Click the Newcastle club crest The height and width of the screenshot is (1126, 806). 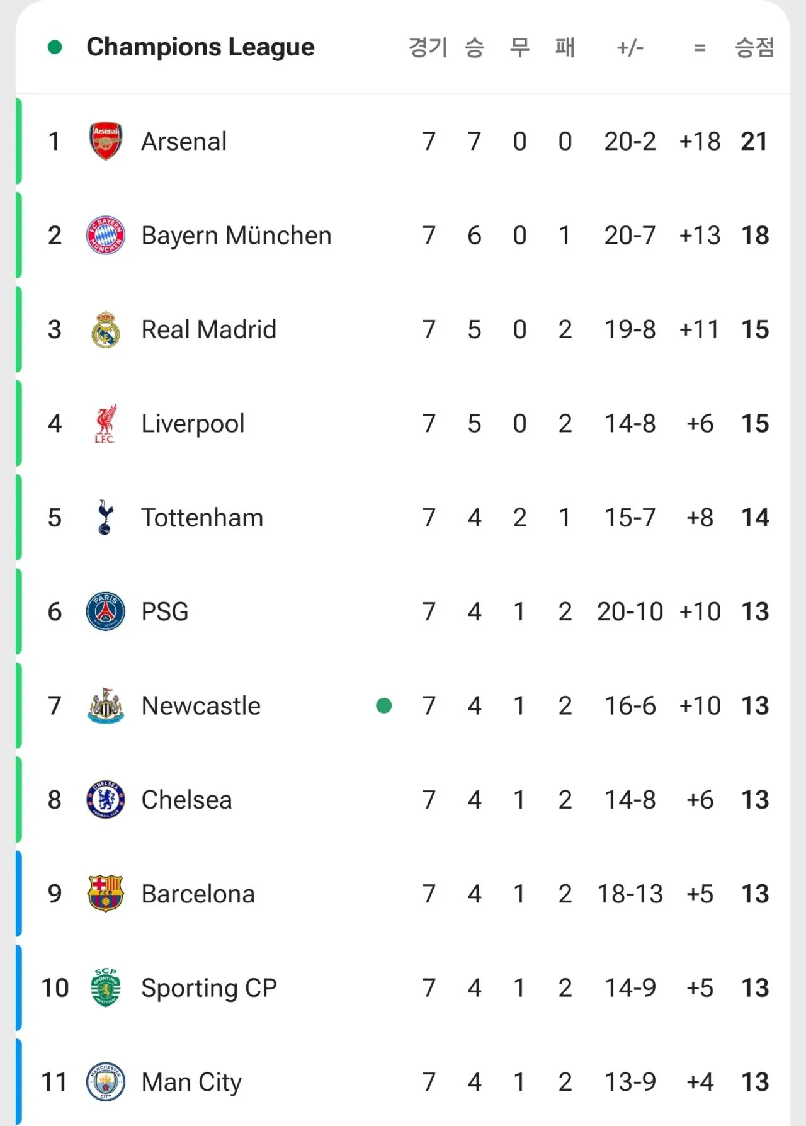105,706
